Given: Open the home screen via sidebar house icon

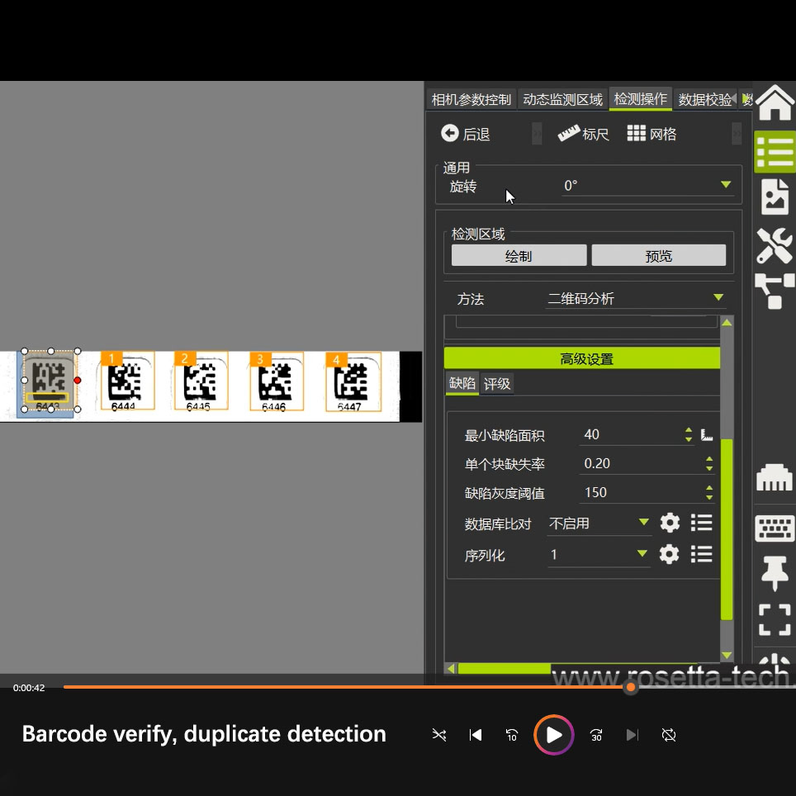Looking at the screenshot, I should (x=774, y=102).
